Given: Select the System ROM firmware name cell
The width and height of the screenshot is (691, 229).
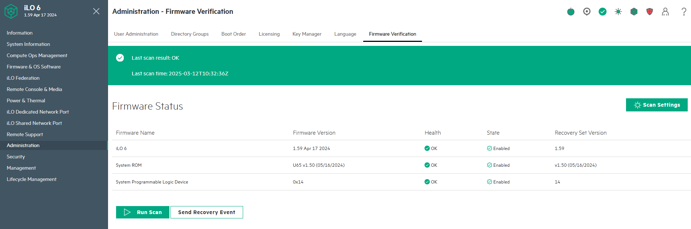Looking at the screenshot, I should [128, 165].
